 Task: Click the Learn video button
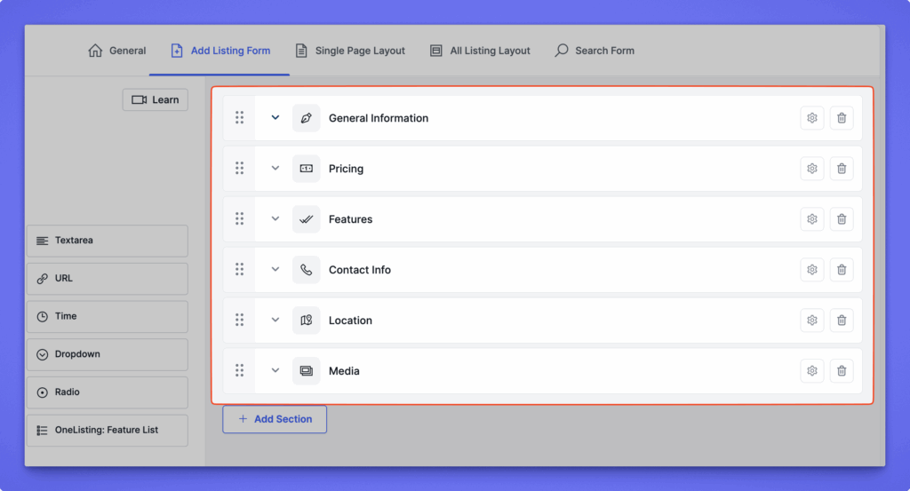click(x=156, y=100)
